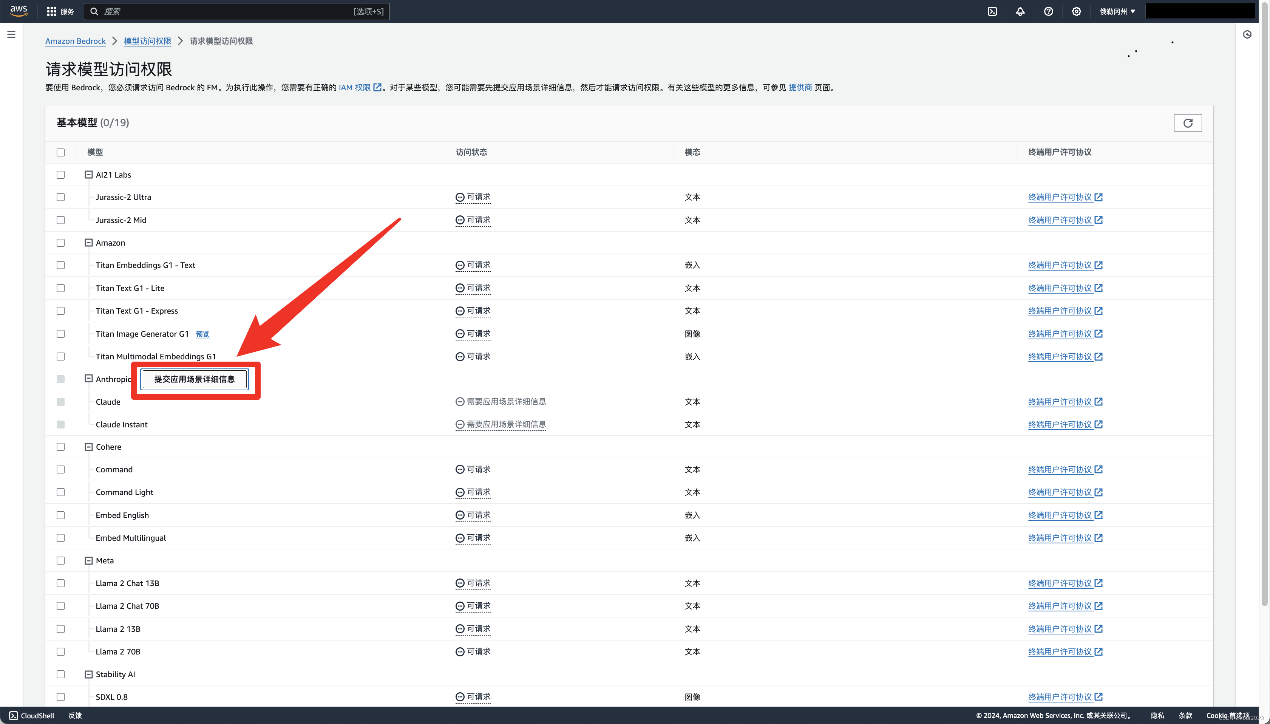Image resolution: width=1270 pixels, height=724 pixels.
Task: Check the AI21 Labs provider checkbox
Action: [x=61, y=175]
